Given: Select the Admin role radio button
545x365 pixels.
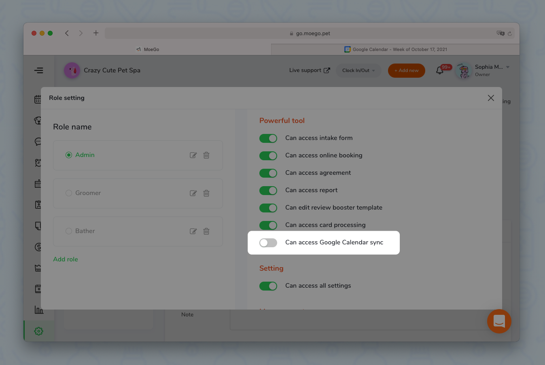Looking at the screenshot, I should [x=69, y=155].
